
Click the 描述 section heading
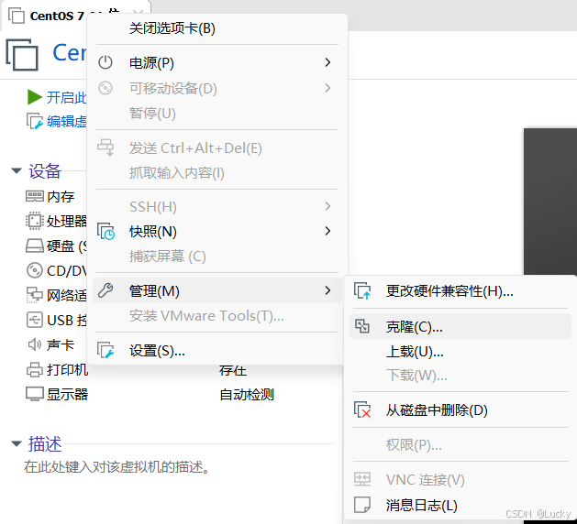45,444
